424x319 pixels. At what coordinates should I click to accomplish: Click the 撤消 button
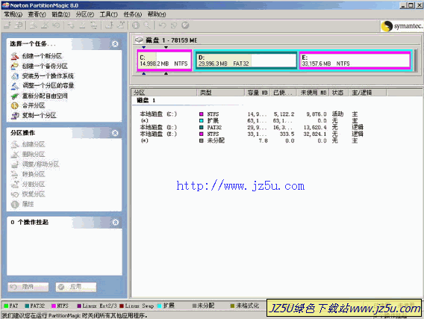pos(28,287)
